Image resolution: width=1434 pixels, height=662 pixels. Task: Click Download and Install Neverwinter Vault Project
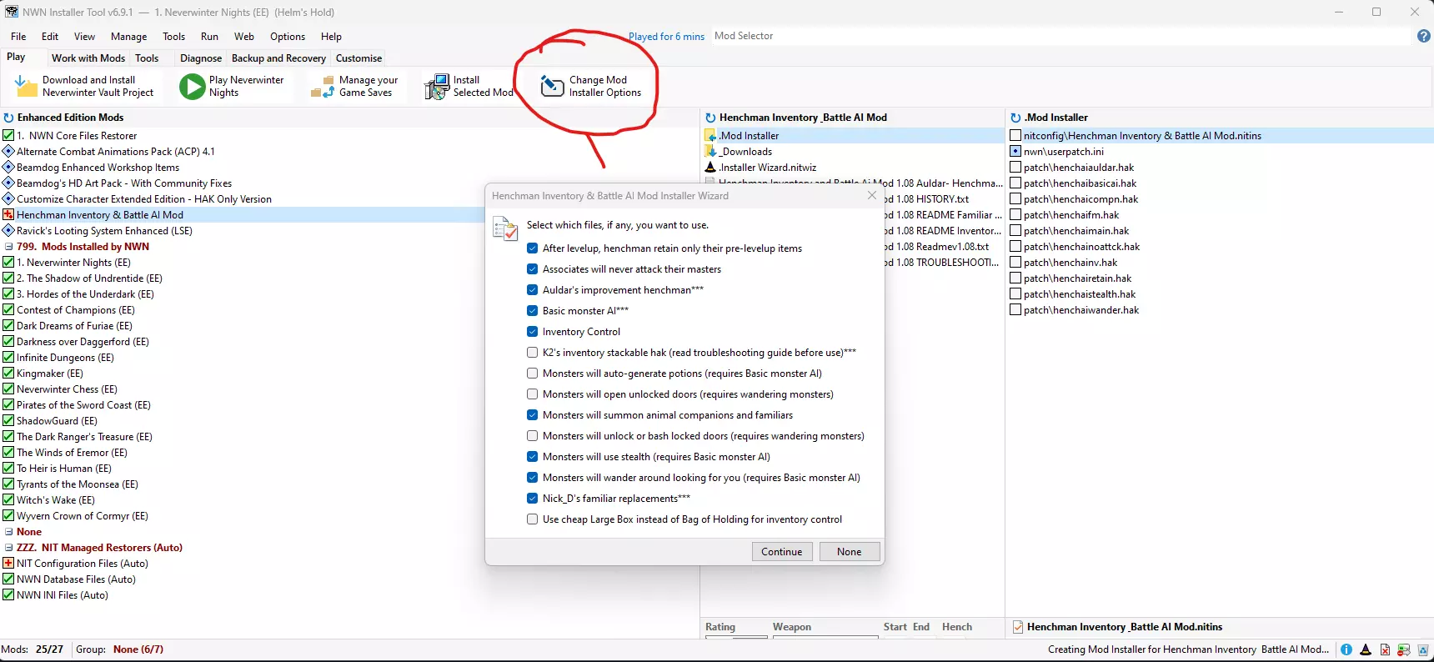[x=85, y=86]
